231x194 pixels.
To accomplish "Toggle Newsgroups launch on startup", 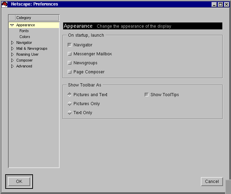I will [70, 63].
